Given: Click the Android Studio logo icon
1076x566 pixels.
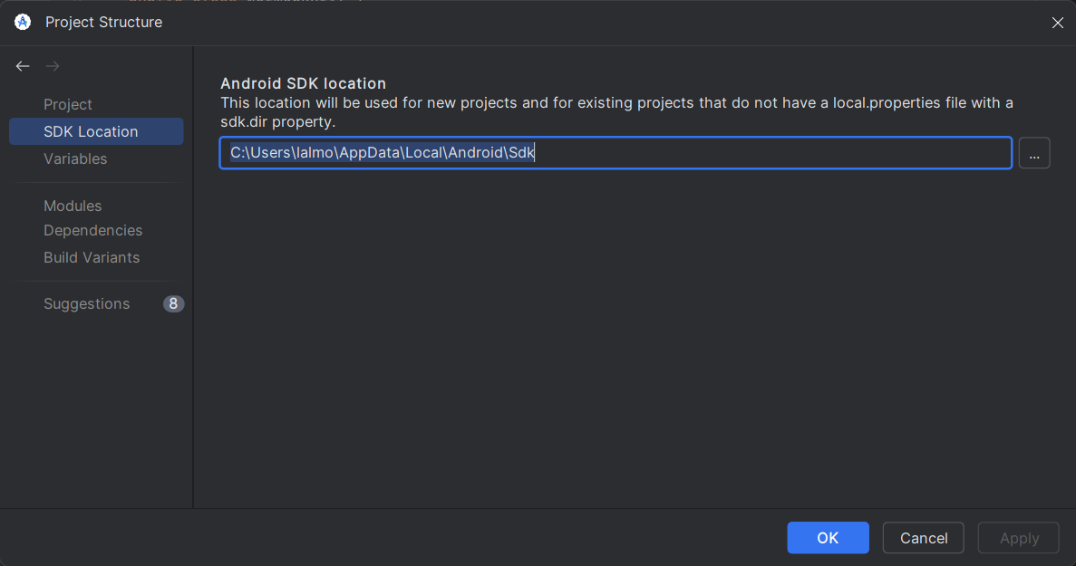Looking at the screenshot, I should (x=23, y=22).
